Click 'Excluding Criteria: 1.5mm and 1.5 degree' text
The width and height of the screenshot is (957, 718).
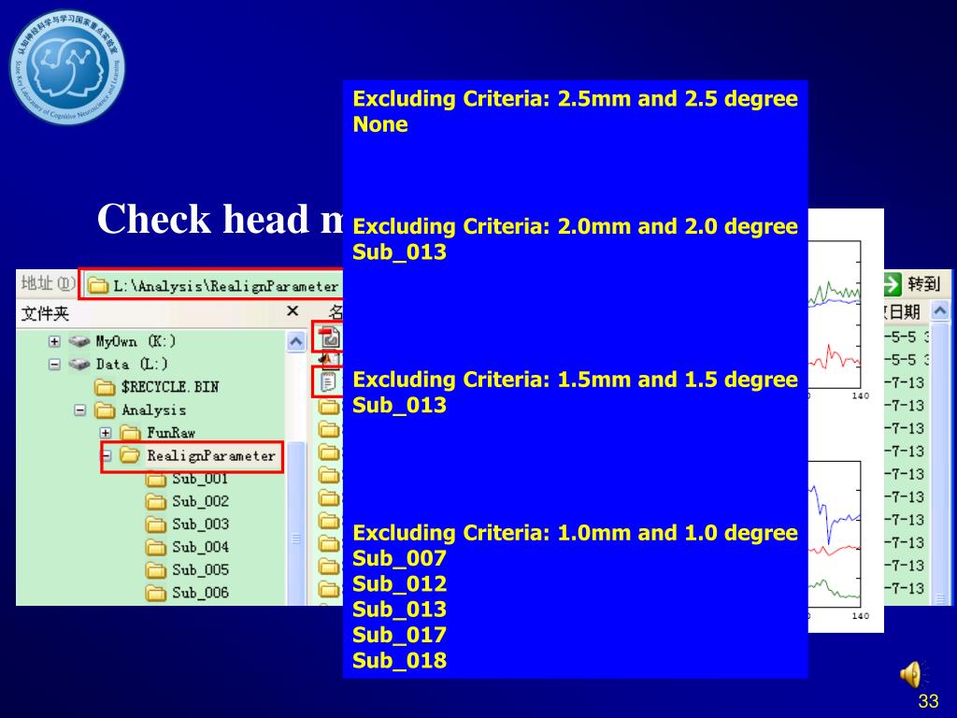tap(575, 380)
